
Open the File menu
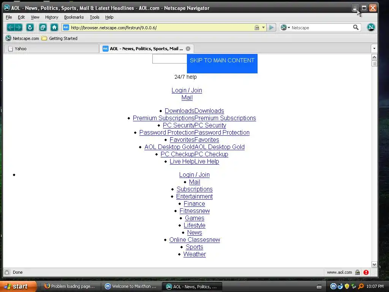(x=9, y=17)
